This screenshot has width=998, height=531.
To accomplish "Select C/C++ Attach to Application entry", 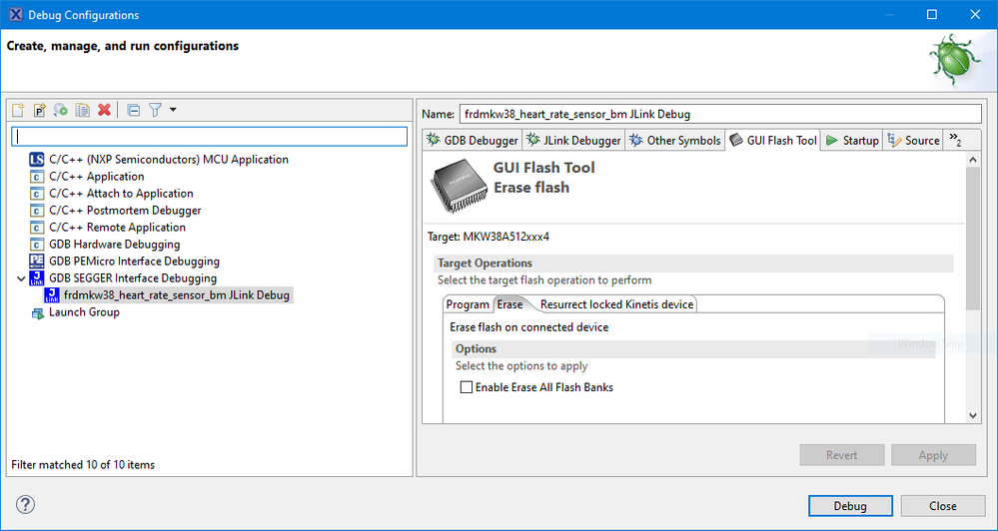I will pos(121,194).
